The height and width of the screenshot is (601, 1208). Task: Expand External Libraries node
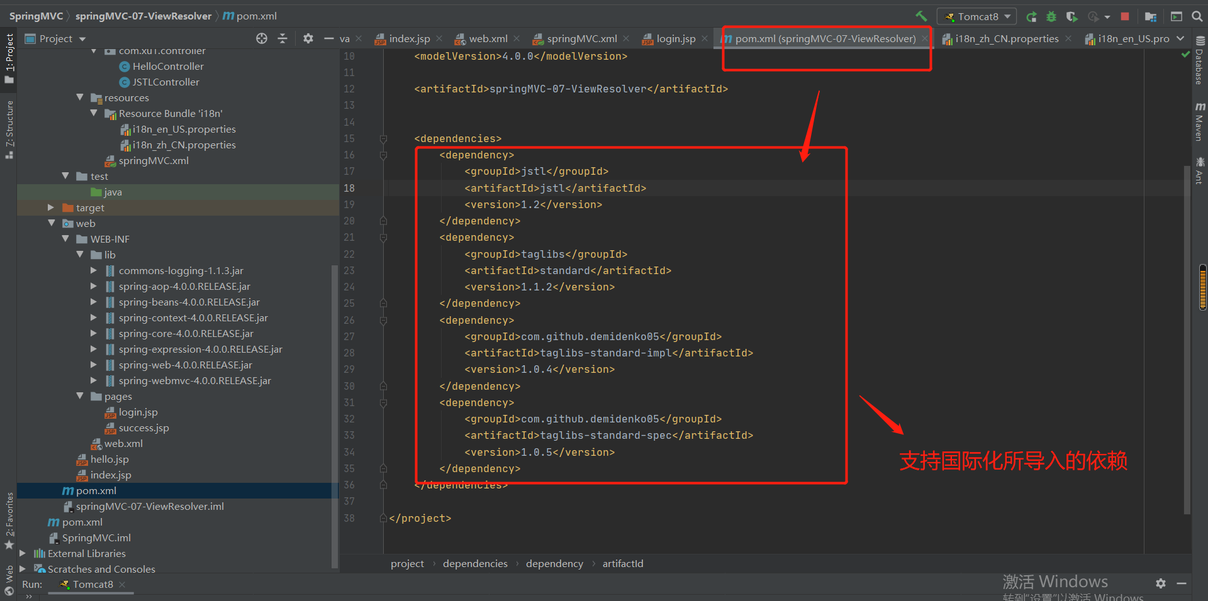point(23,553)
